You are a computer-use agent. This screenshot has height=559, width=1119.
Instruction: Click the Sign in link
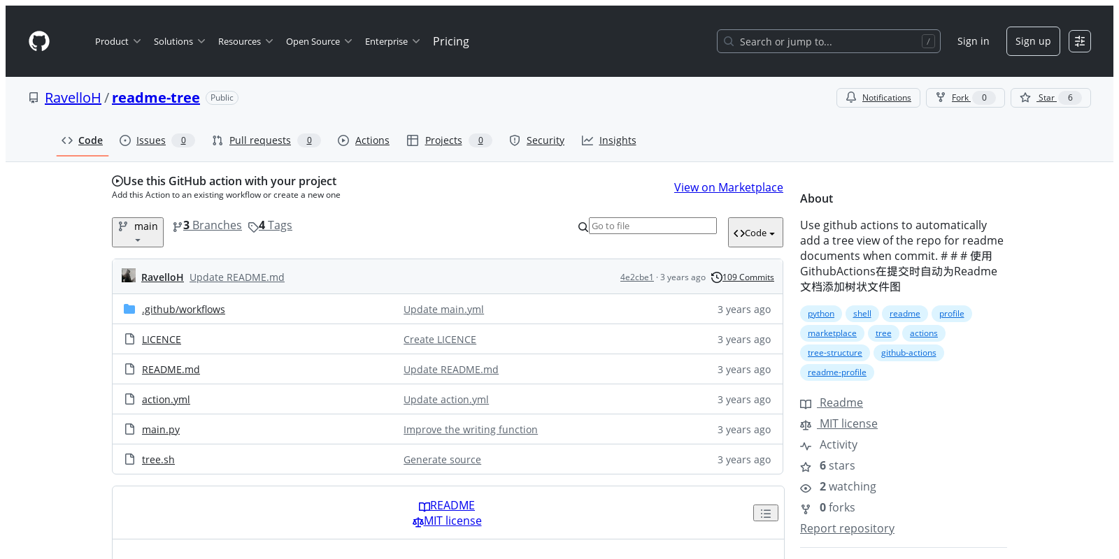point(973,41)
